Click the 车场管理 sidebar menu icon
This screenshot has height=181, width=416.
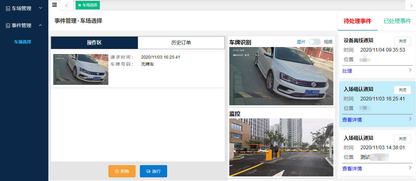pyautogui.click(x=8, y=9)
